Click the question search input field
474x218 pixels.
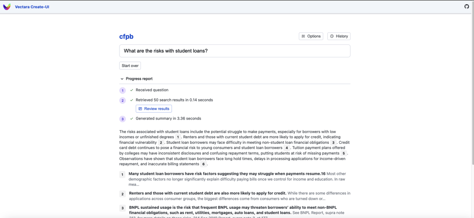point(235,51)
